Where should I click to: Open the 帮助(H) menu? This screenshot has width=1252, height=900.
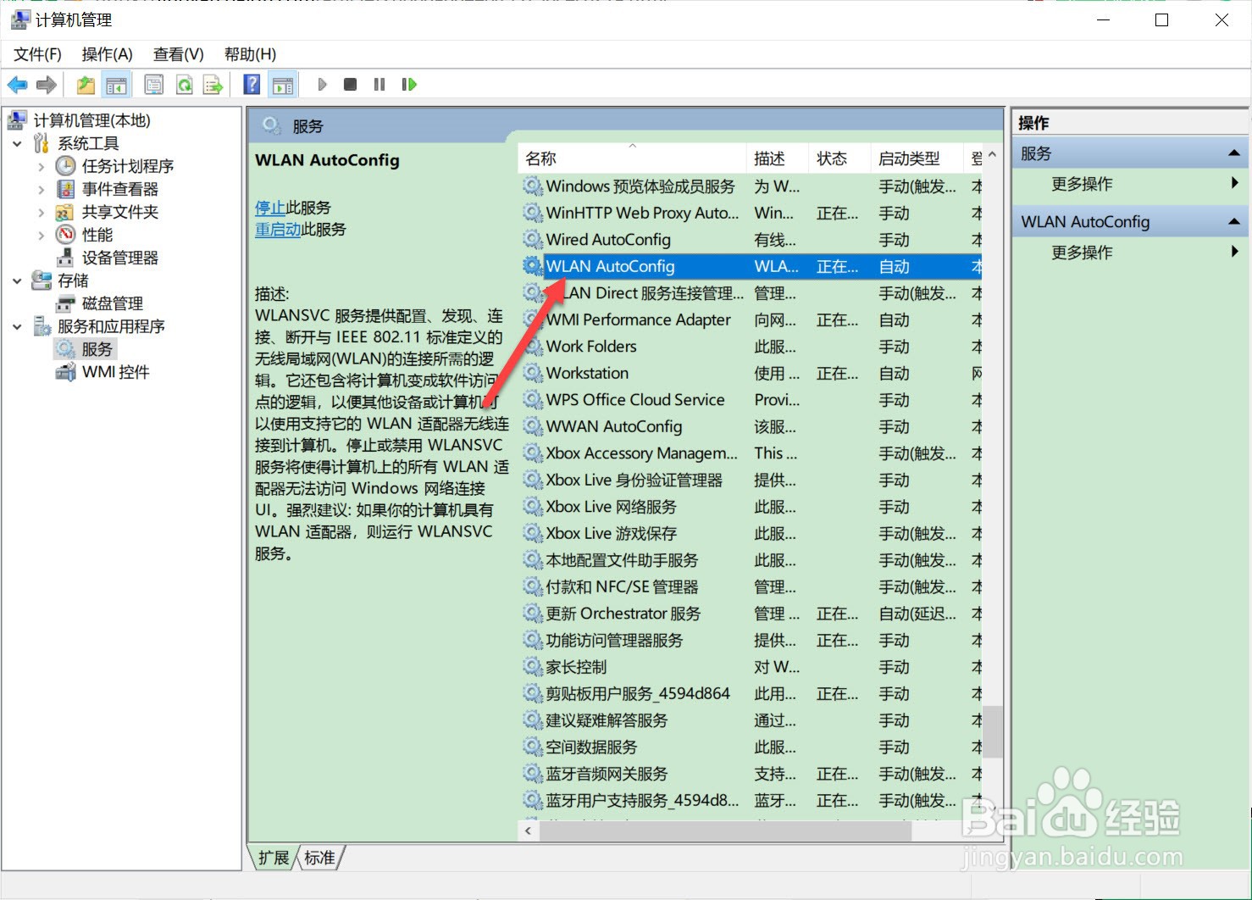[x=250, y=54]
